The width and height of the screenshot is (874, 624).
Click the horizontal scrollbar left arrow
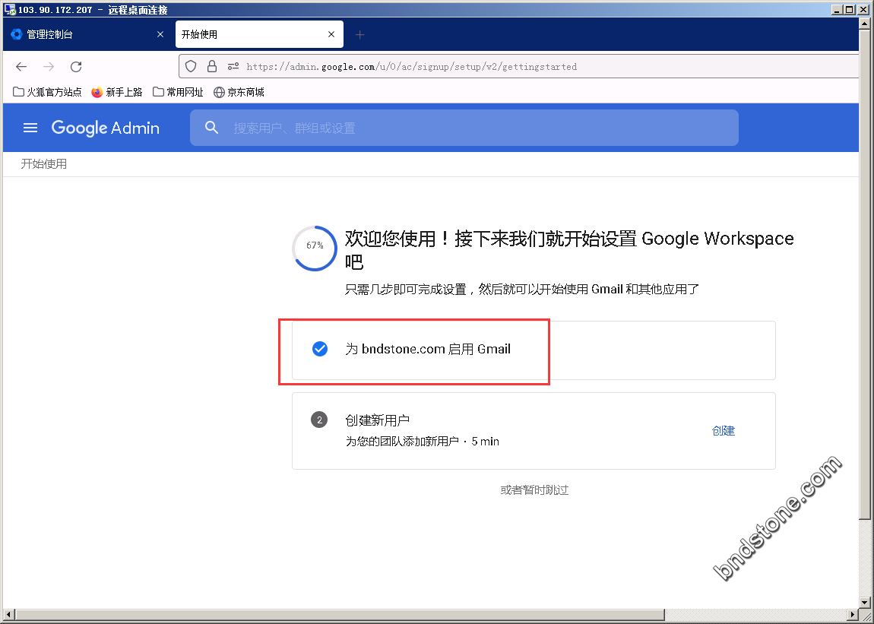pyautogui.click(x=8, y=616)
